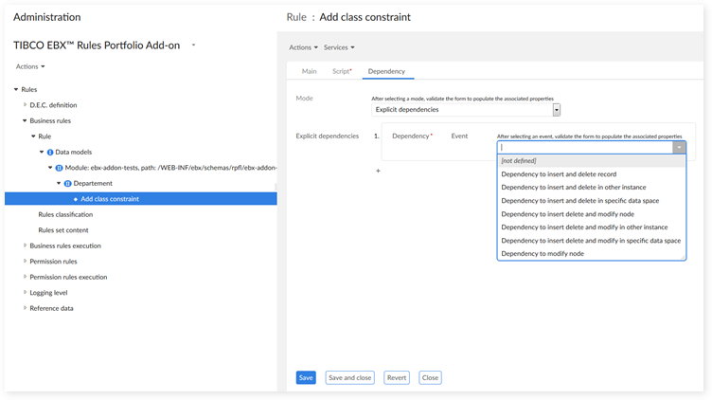This screenshot has width=712, height=400.
Task: Expand the Permission rules node
Action: pyautogui.click(x=26, y=262)
